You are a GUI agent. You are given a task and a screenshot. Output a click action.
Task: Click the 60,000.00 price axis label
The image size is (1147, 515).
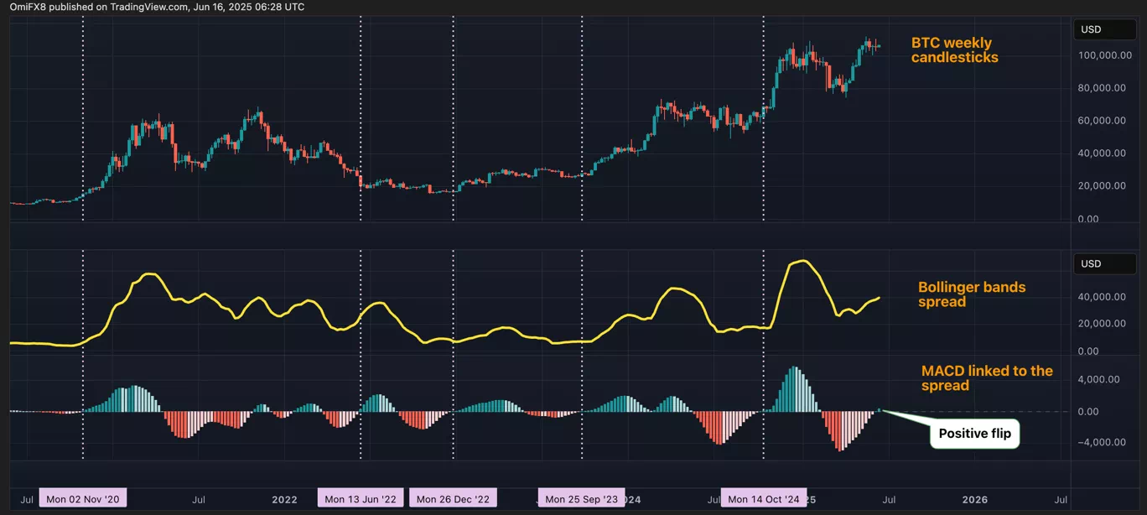tap(1103, 121)
